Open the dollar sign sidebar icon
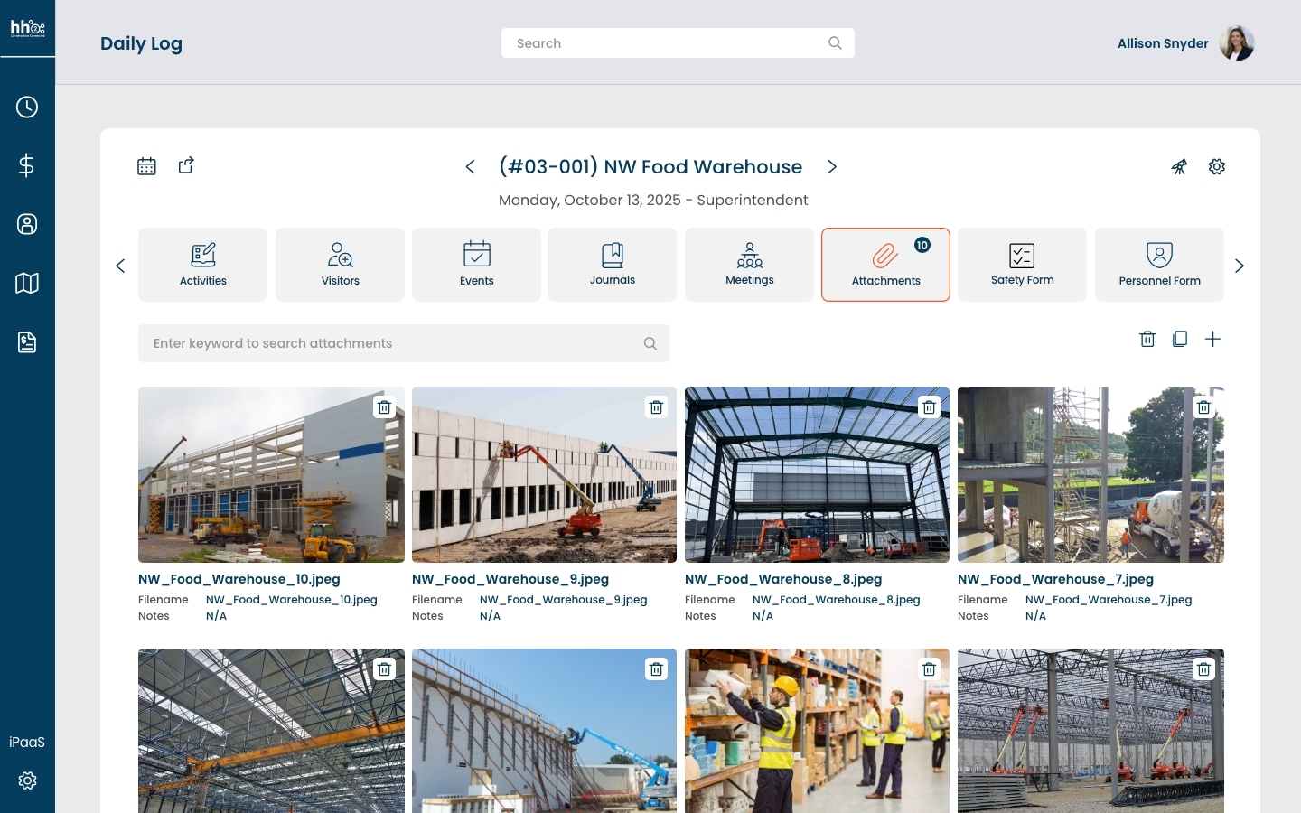Screen dimensions: 1301x813 click(x=27, y=165)
